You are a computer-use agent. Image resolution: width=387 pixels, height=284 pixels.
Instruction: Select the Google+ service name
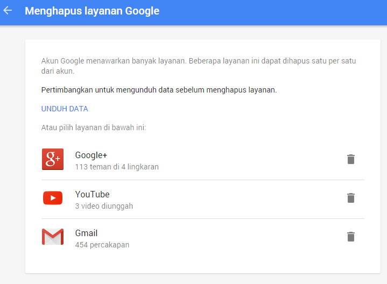coord(91,155)
